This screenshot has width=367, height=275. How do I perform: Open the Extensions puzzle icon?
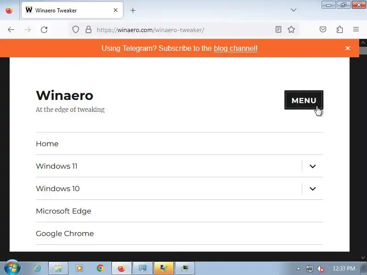(x=339, y=29)
